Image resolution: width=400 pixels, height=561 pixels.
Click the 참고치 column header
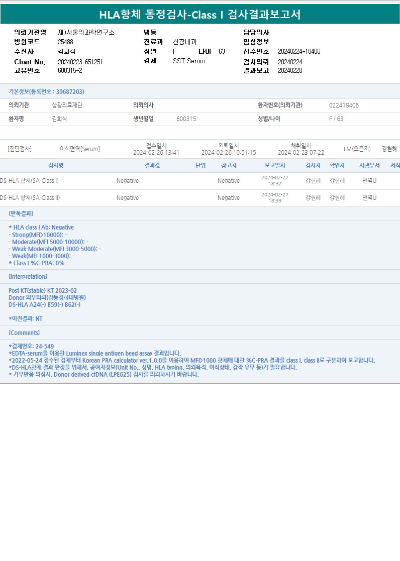tap(229, 165)
